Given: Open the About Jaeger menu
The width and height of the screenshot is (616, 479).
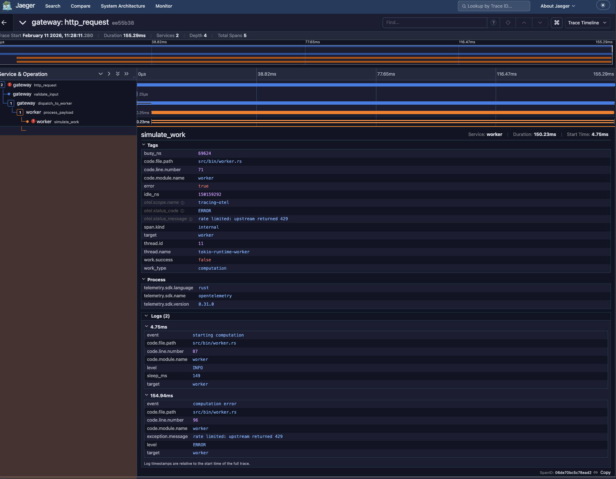Looking at the screenshot, I should tap(557, 6).
